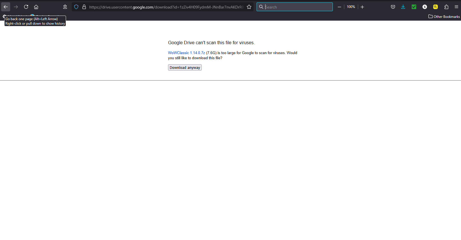This screenshot has width=461, height=240.
Task: View site security via the padlock icon
Action: coord(84,7)
